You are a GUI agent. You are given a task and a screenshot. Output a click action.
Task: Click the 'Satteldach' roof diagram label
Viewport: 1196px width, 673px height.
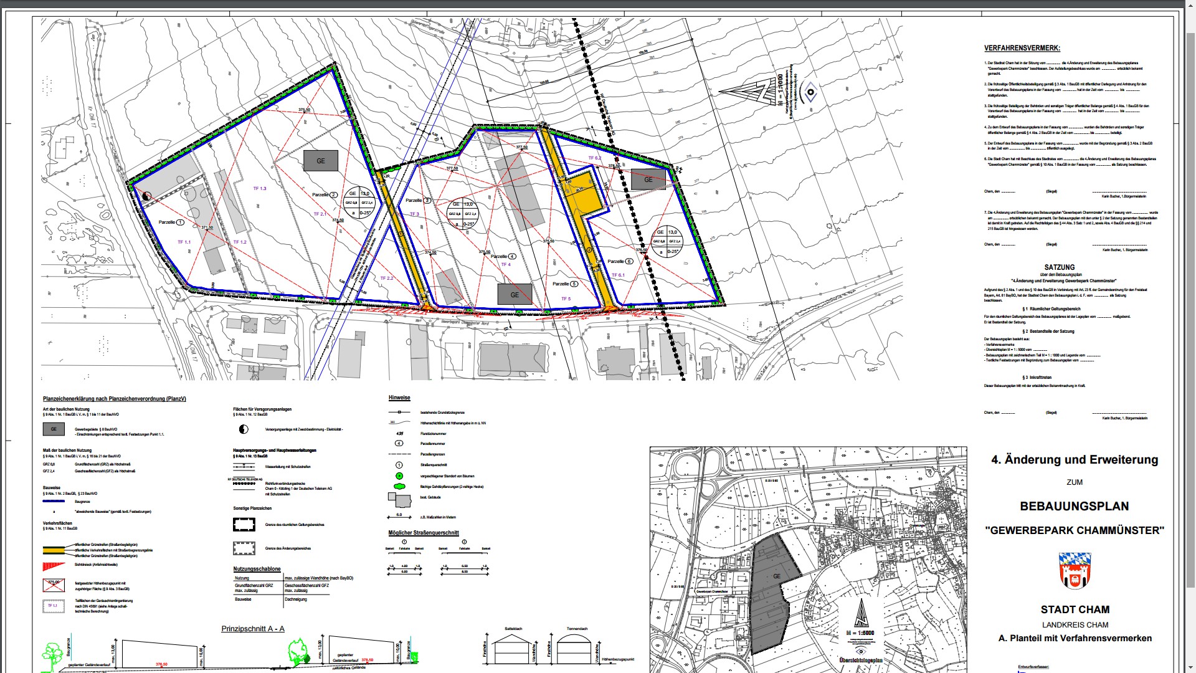[513, 629]
